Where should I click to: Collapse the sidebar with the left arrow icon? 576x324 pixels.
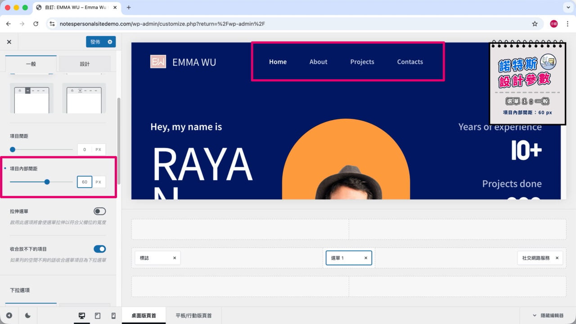coord(9,316)
